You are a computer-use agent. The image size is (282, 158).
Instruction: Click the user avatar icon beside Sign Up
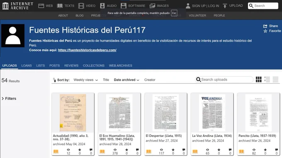pos(188,6)
